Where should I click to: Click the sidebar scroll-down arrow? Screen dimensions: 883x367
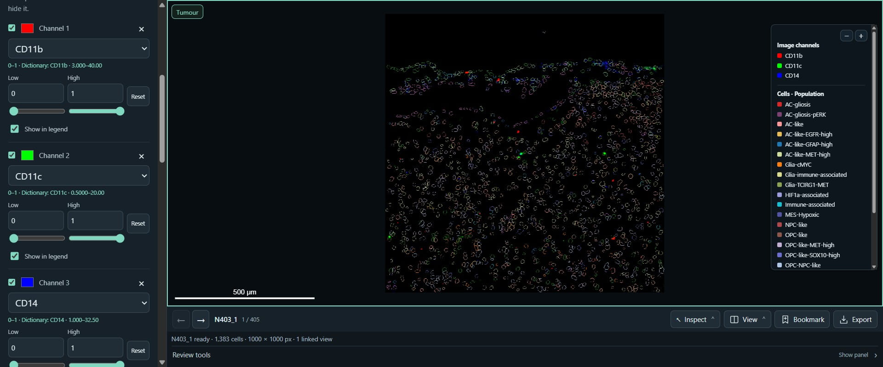[162, 362]
